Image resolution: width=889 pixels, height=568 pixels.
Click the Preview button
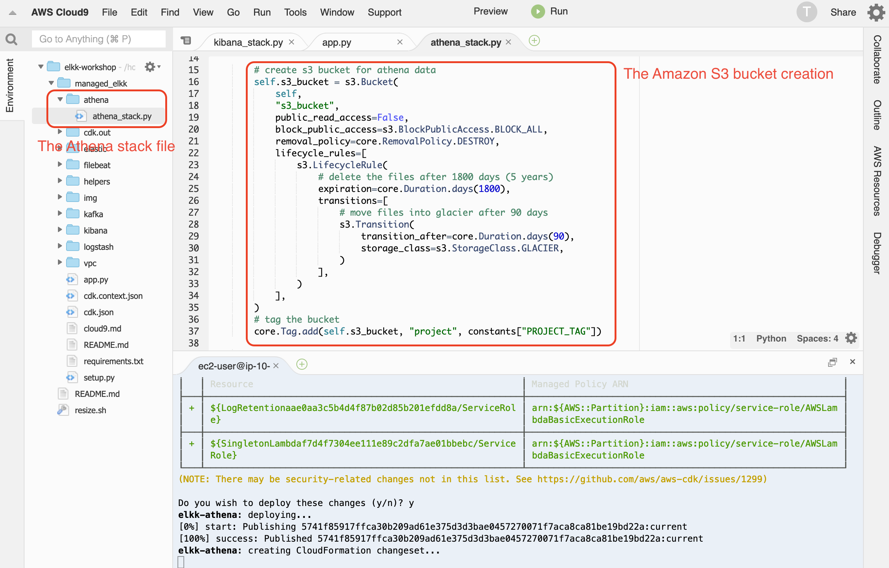(x=490, y=12)
